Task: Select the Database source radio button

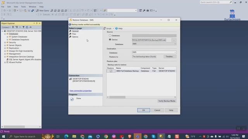Action: click(x=110, y=36)
